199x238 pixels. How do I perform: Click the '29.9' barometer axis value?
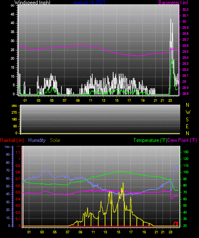tap(185, 27)
